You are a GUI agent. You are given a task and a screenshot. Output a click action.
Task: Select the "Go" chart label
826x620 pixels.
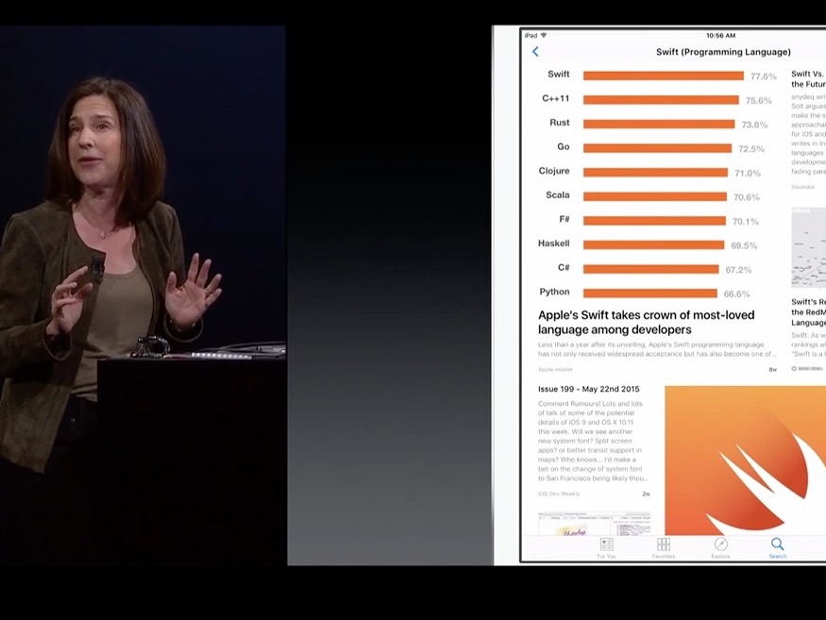(x=564, y=146)
